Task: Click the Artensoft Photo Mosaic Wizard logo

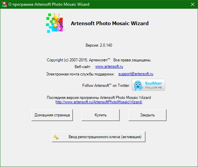Action: click(56, 23)
